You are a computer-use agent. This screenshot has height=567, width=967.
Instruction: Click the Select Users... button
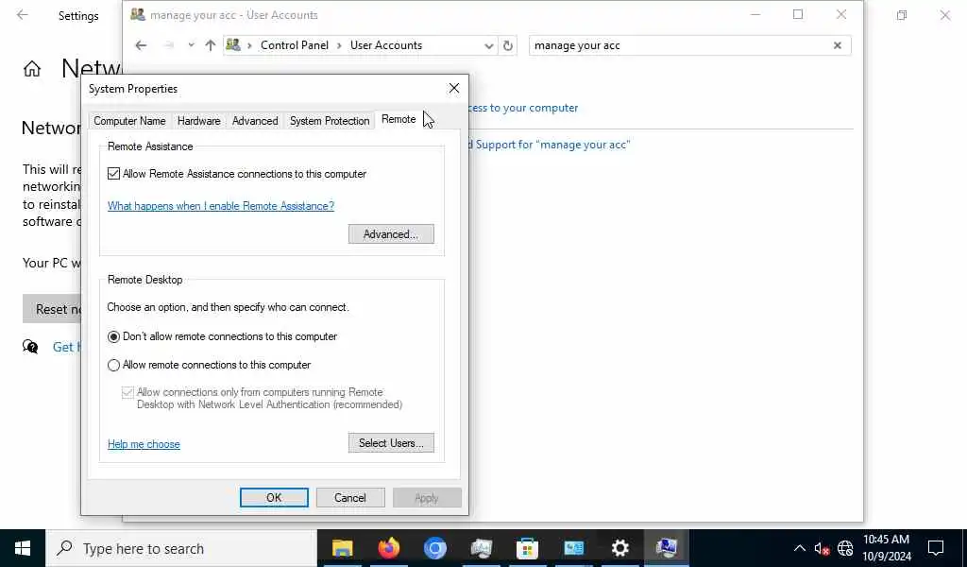point(391,443)
